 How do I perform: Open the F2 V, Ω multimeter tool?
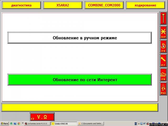coord(42,117)
